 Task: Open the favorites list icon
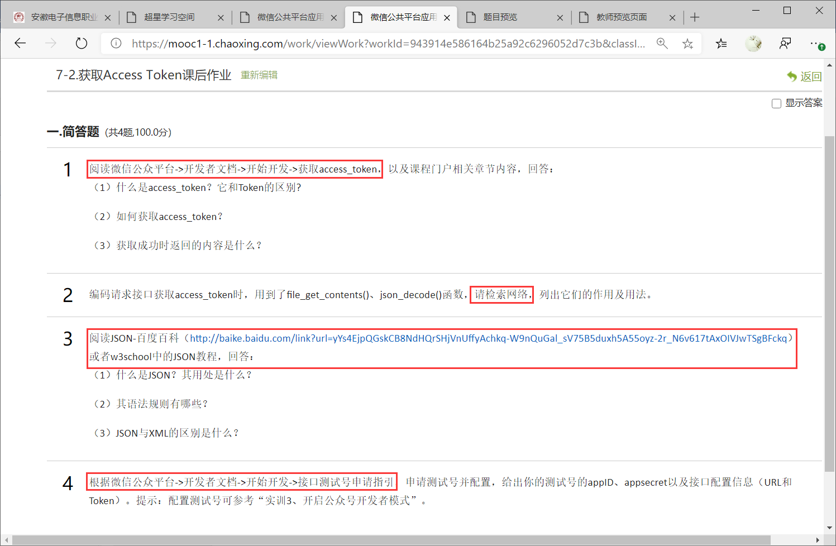[722, 44]
